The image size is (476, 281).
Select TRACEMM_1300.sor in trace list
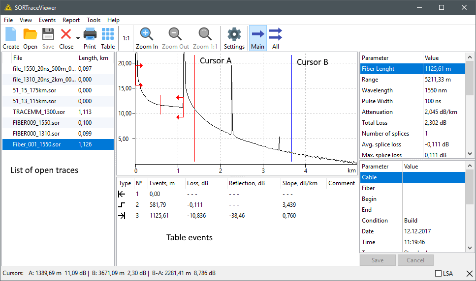coord(36,112)
